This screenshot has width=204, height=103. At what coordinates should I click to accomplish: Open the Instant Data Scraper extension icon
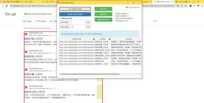pos(198,6)
